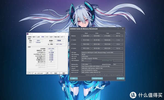Click the 验证 (Validate) button
The image size is (164, 100).
pos(56,73)
